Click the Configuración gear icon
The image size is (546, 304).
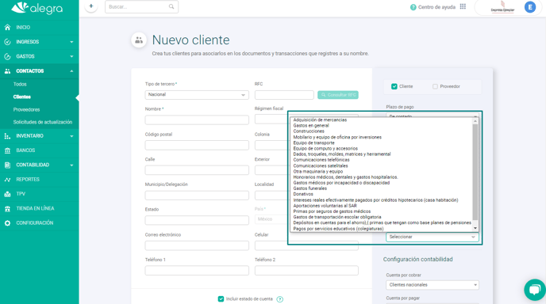[7, 223]
